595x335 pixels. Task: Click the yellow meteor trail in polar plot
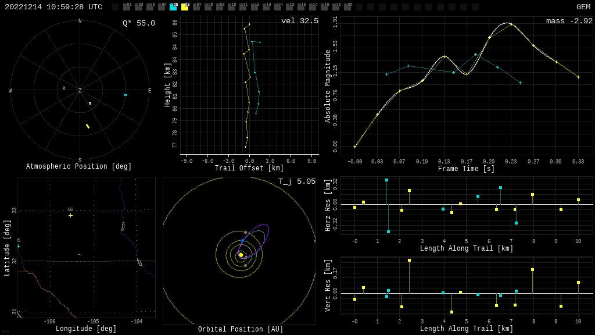point(88,126)
